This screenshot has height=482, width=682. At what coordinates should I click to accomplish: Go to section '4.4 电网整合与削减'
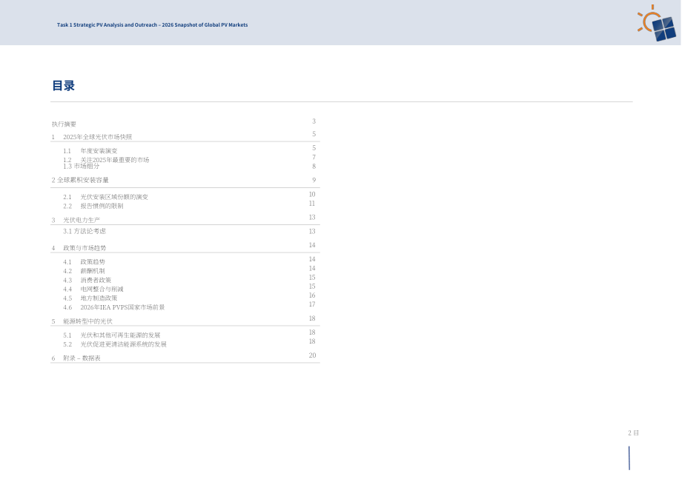click(x=93, y=289)
